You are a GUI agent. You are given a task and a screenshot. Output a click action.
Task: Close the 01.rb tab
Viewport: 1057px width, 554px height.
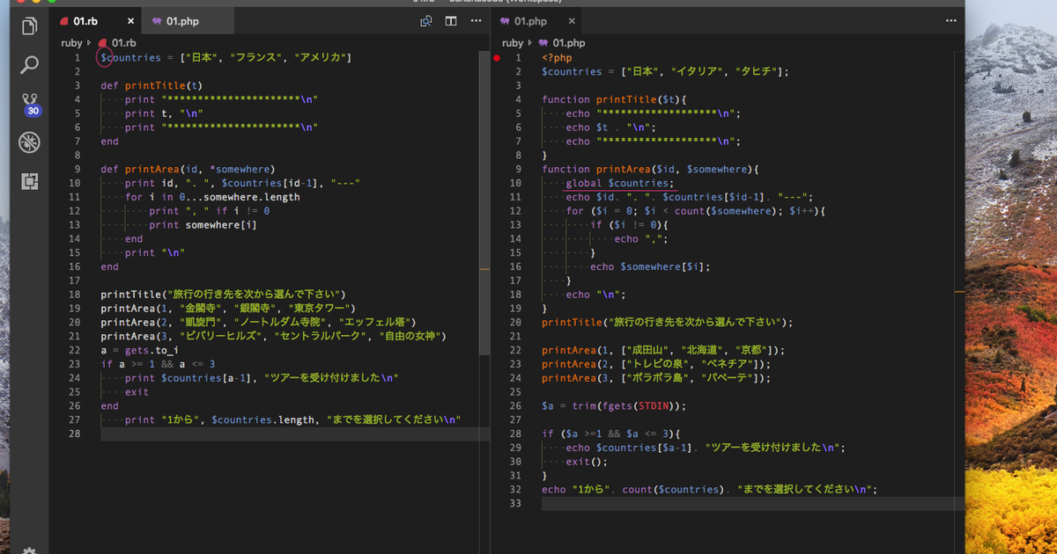(x=131, y=21)
